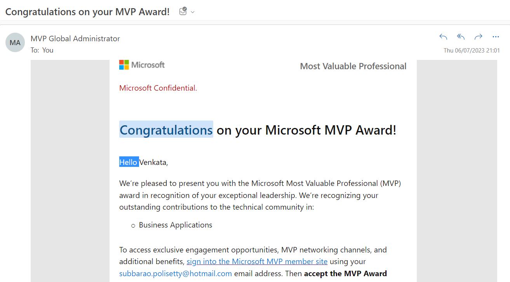510x282 pixels.
Task: Click the Reply All double-arrow icon
Action: 461,37
